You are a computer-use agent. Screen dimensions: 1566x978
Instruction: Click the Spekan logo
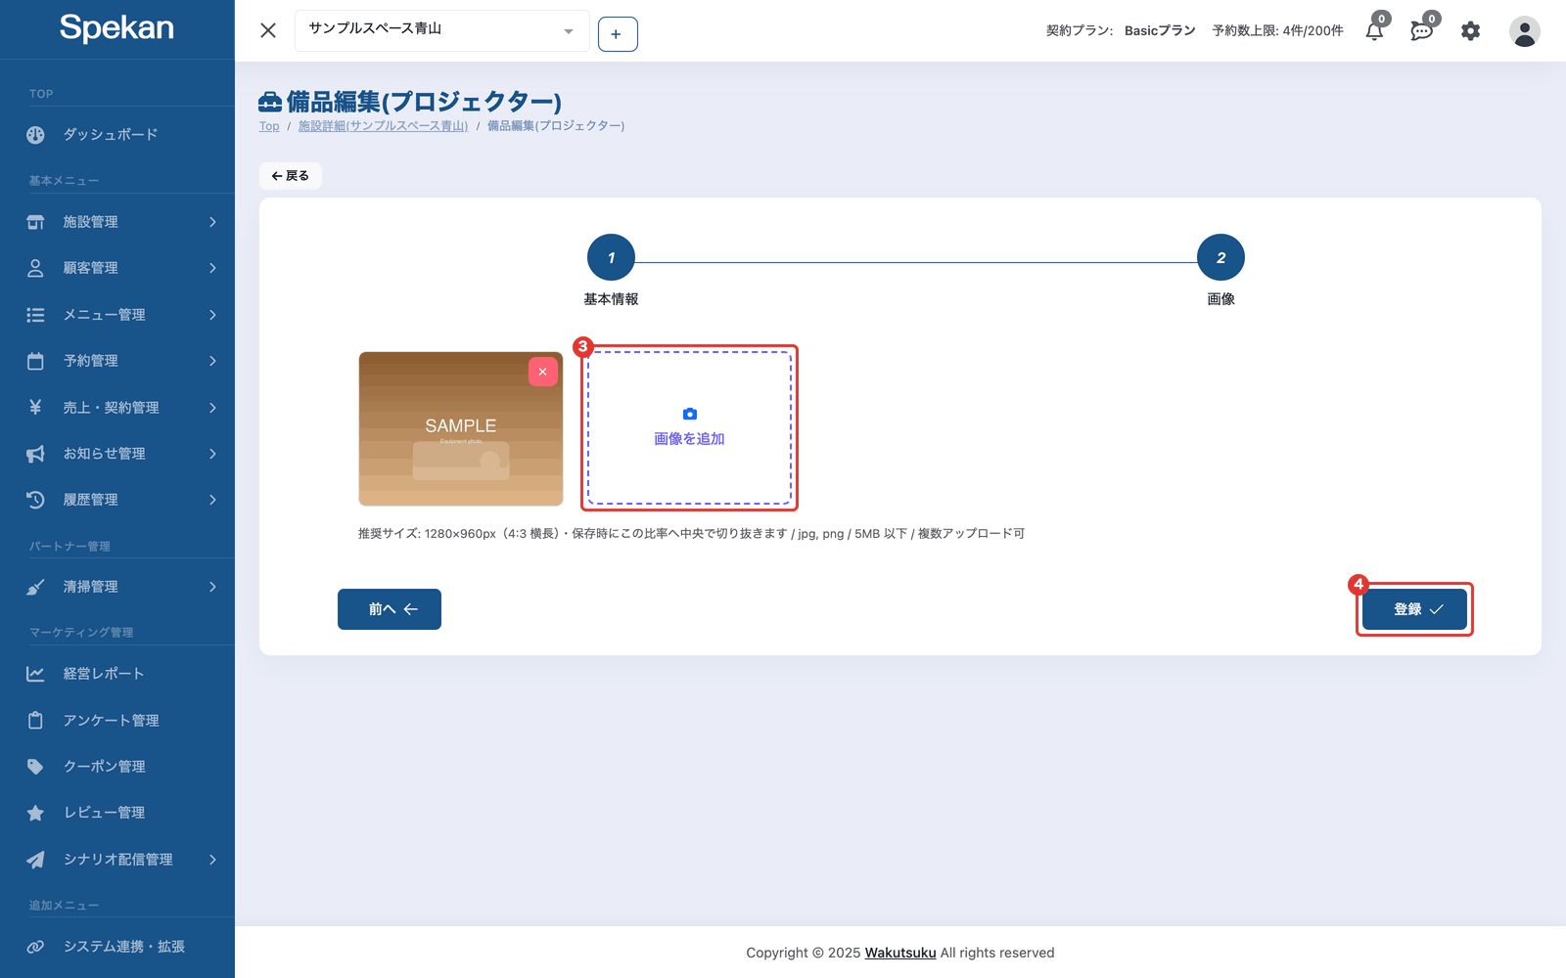tap(116, 27)
